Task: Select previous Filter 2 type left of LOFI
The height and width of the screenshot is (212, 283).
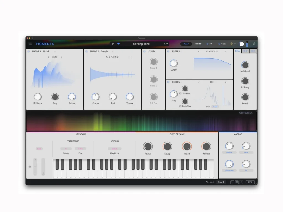Action: [199, 82]
